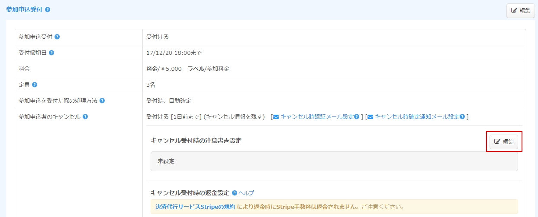Click the help icon in the 参加申込受付 table row
This screenshot has height=217, width=538.
click(57, 37)
